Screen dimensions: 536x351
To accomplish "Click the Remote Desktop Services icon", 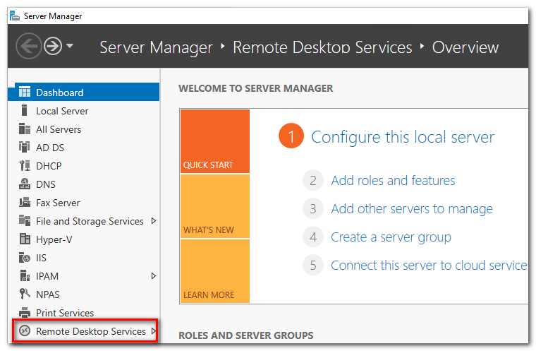I will 25,331.
